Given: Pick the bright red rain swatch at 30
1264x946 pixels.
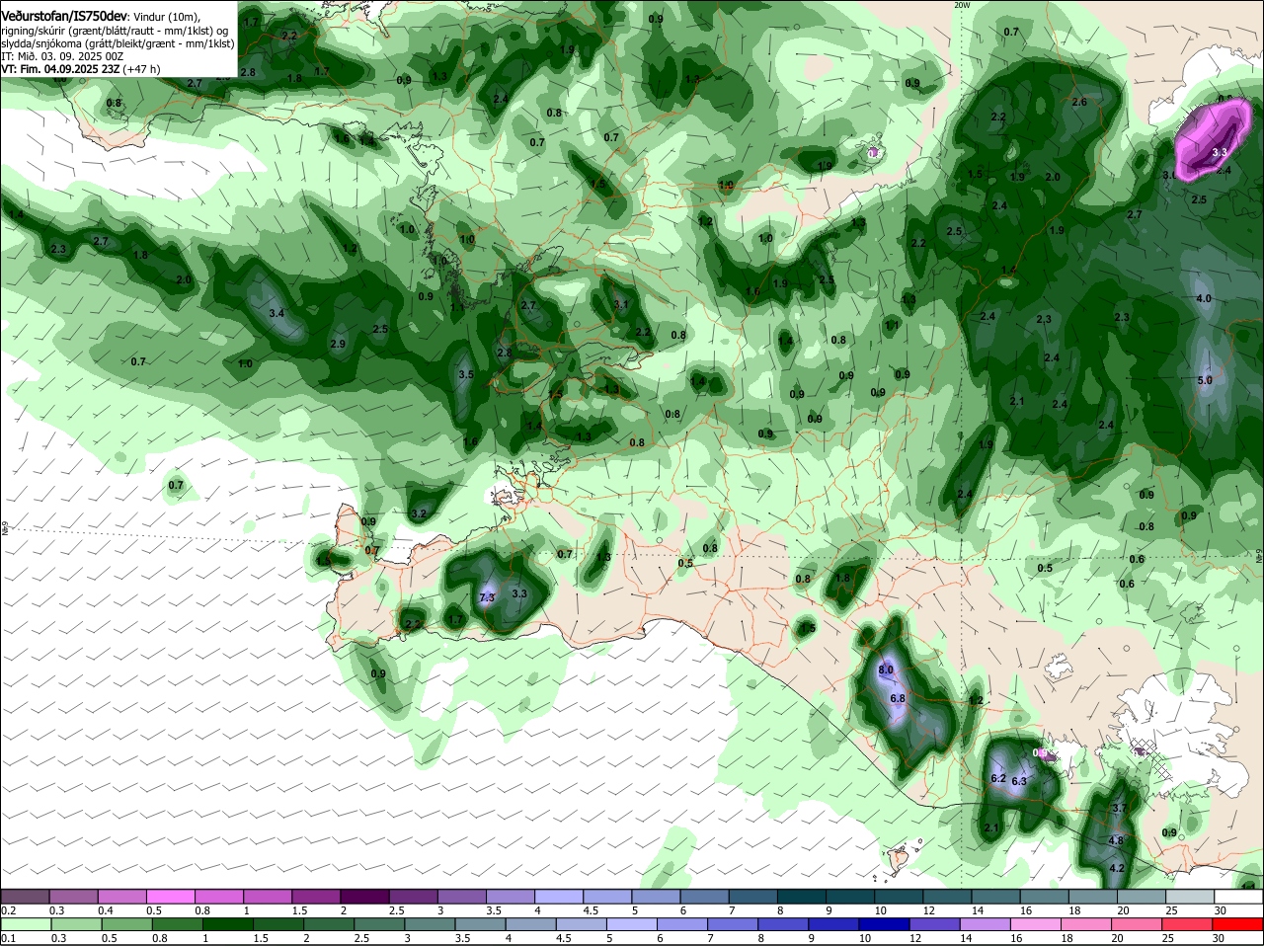Looking at the screenshot, I should click(x=1238, y=924).
